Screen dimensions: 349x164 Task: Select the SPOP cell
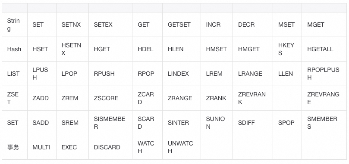pyautogui.click(x=287, y=123)
